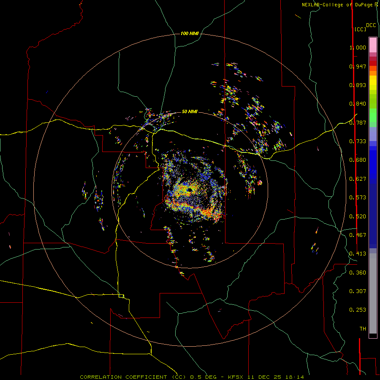Click the 0.573 scale label

[x=358, y=198]
